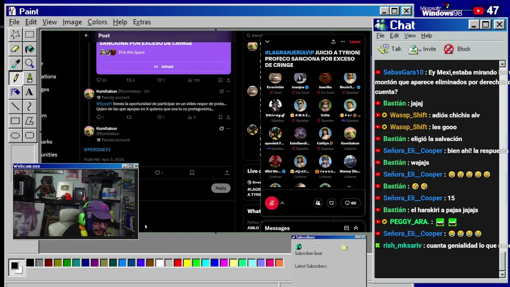Open the View menu in Chat window
The height and width of the screenshot is (287, 510).
point(410,35)
